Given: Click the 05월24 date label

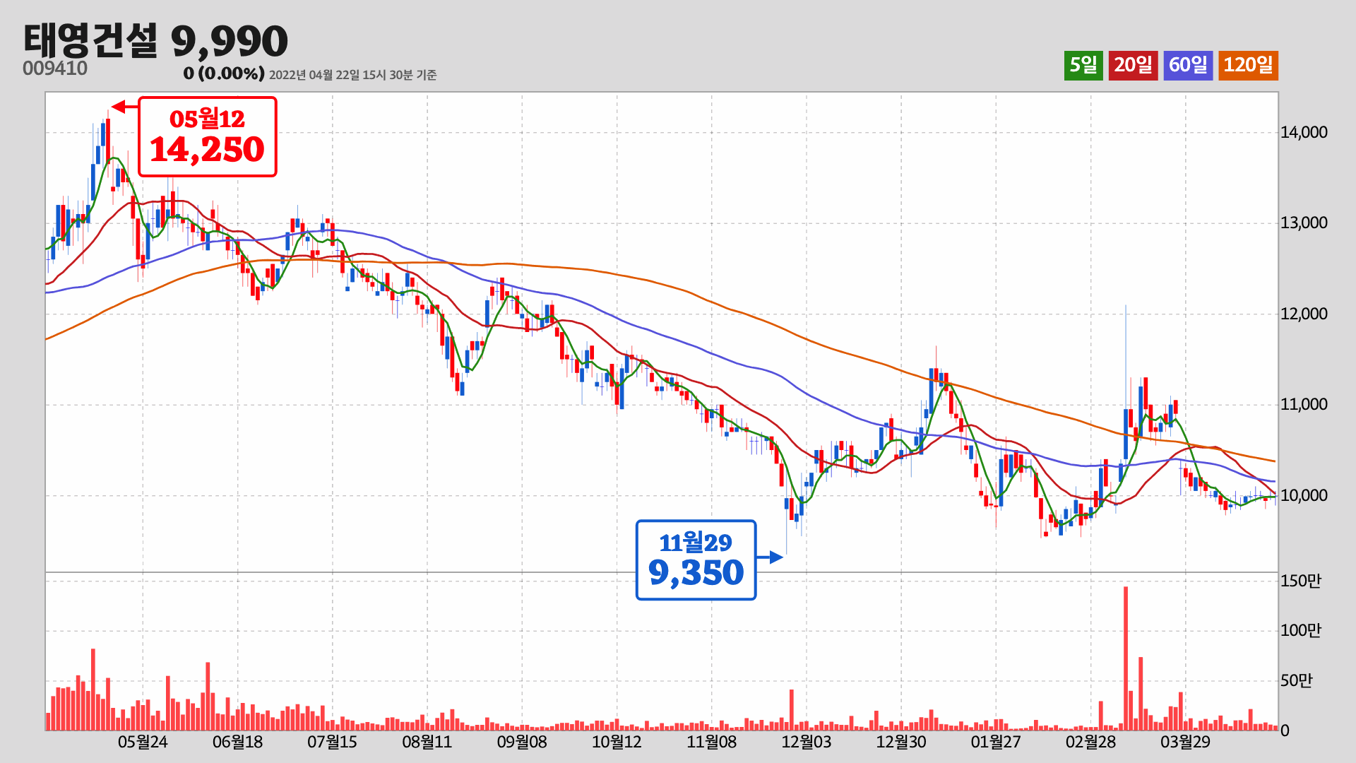Looking at the screenshot, I should click(143, 742).
